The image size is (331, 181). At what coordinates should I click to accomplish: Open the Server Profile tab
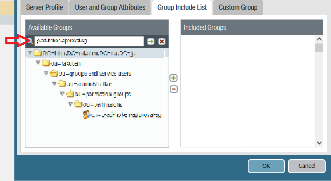click(45, 7)
